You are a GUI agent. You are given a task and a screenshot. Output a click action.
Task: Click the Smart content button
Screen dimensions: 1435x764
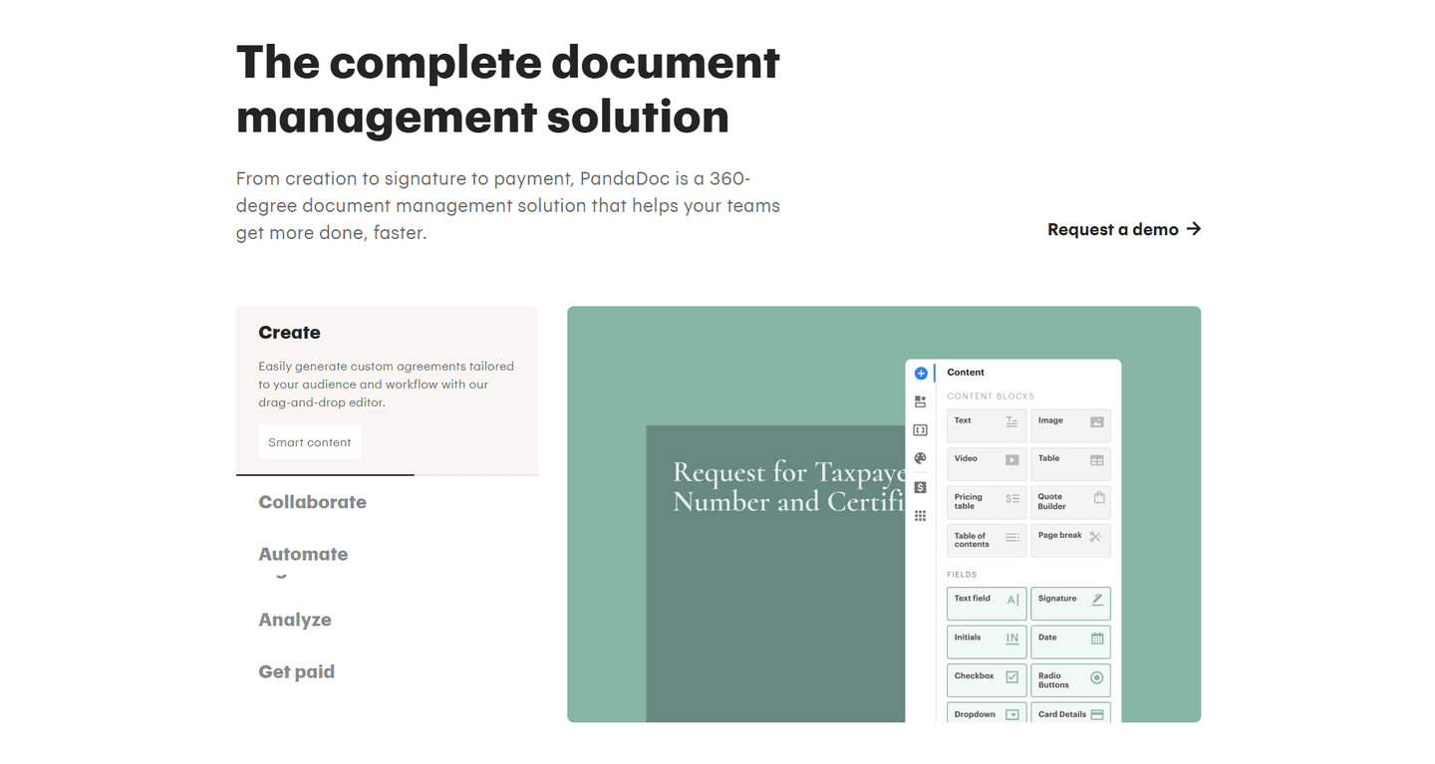coord(310,442)
